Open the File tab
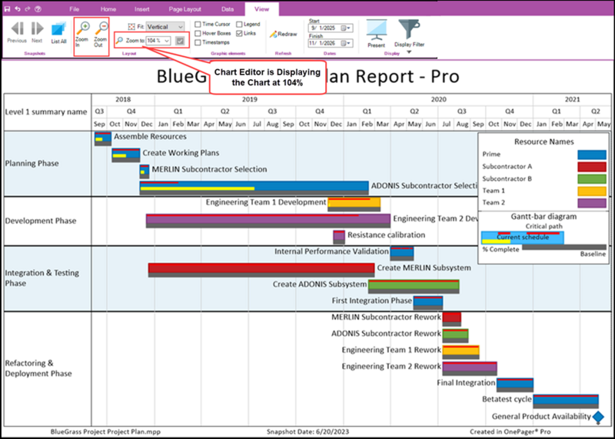This screenshot has height=439, width=615. 74,9
